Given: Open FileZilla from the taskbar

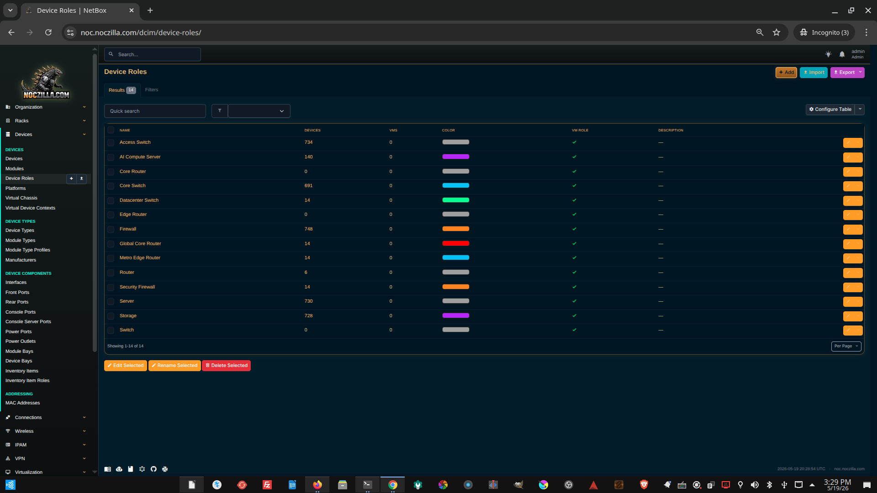Looking at the screenshot, I should coord(267,485).
